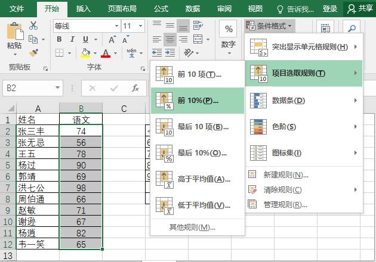Click the 共享 share button
The image size is (376, 262).
[x=360, y=9]
